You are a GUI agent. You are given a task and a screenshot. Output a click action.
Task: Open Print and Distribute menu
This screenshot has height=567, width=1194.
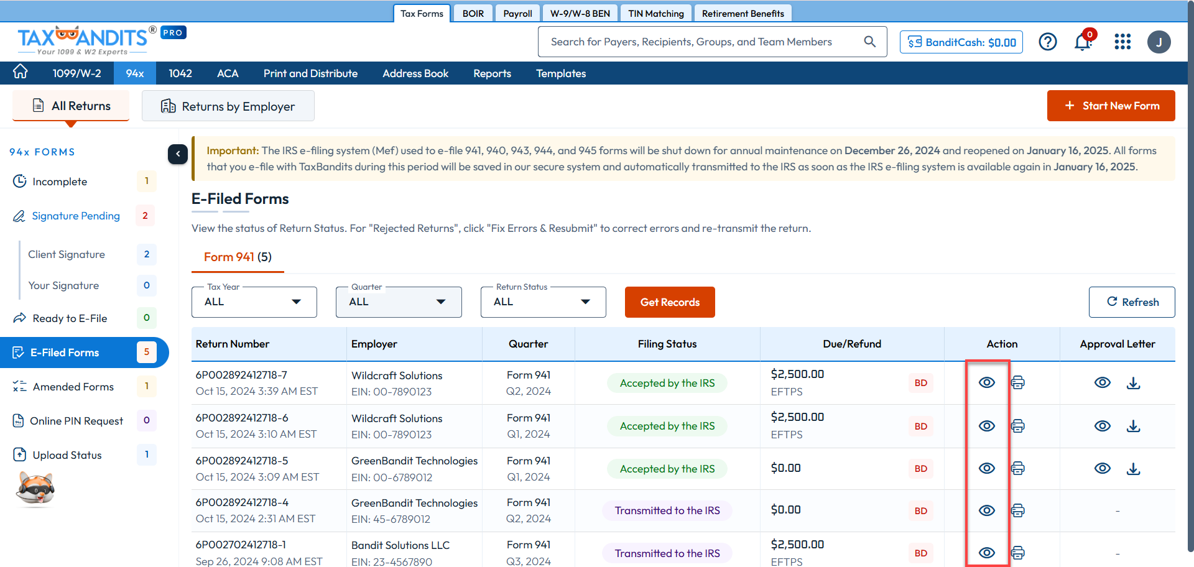(x=310, y=73)
